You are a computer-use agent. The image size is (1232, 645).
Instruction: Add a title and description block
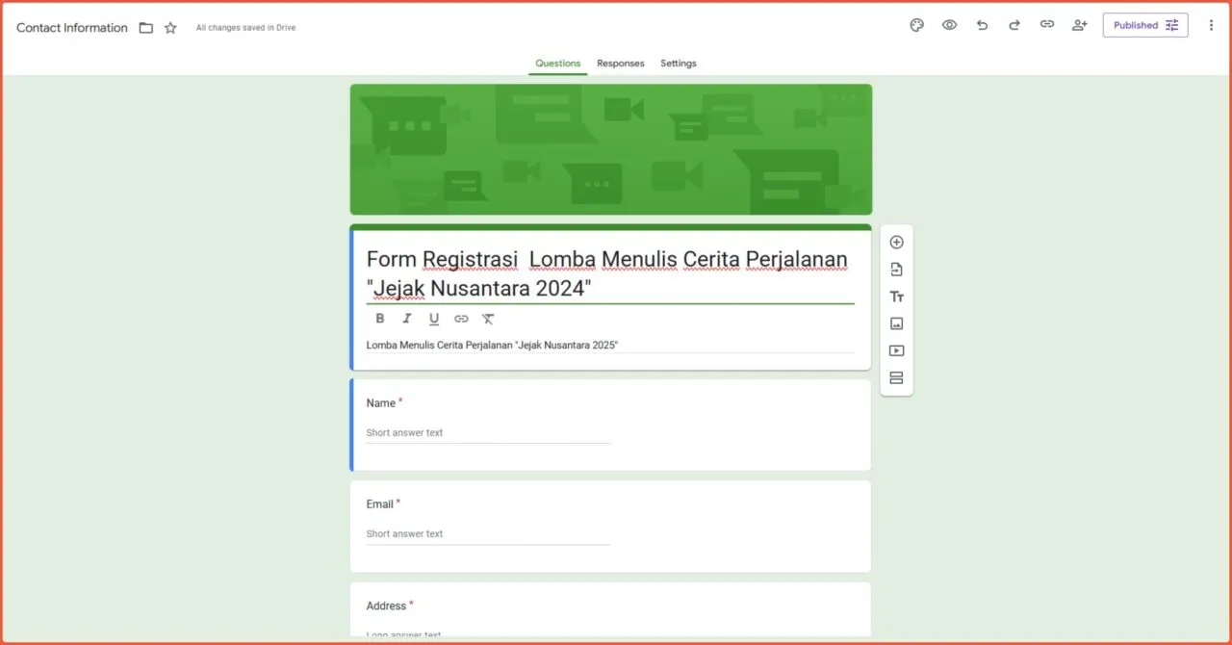pos(896,297)
